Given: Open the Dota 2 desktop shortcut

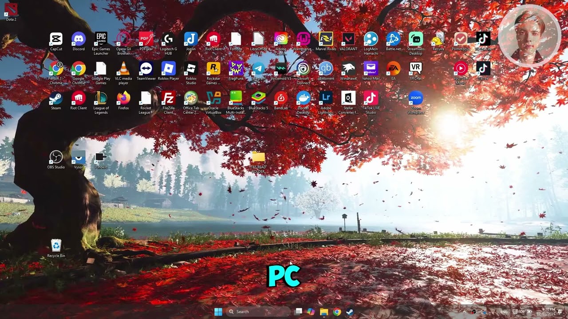Looking at the screenshot, I should point(11,12).
